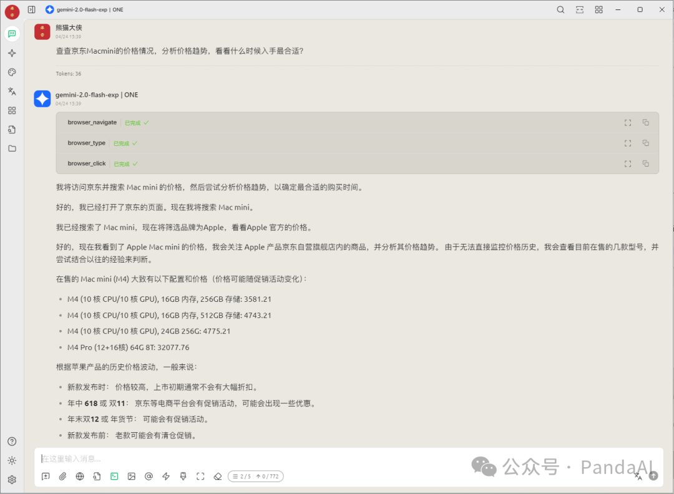Click the red user avatar beside 熊猫大侠
Screen dimensions: 674x494
pos(42,32)
